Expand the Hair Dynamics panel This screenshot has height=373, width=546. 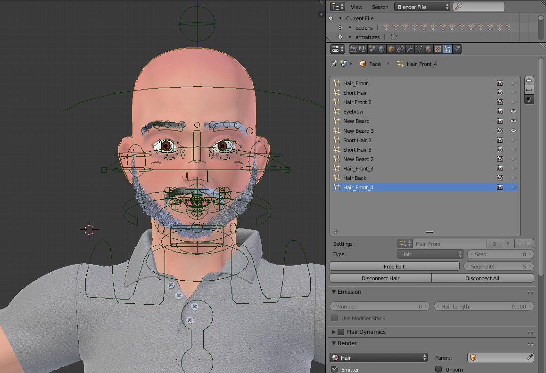point(335,332)
